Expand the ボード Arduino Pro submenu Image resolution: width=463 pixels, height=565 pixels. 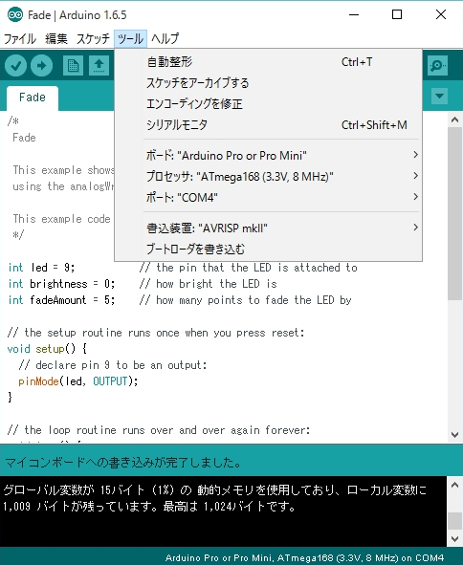tap(268, 155)
